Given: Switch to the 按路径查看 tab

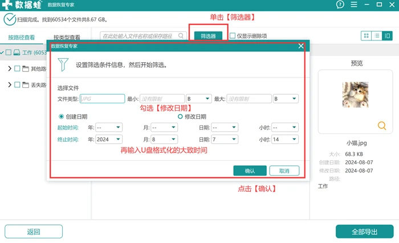Looking at the screenshot, I should [x=22, y=38].
